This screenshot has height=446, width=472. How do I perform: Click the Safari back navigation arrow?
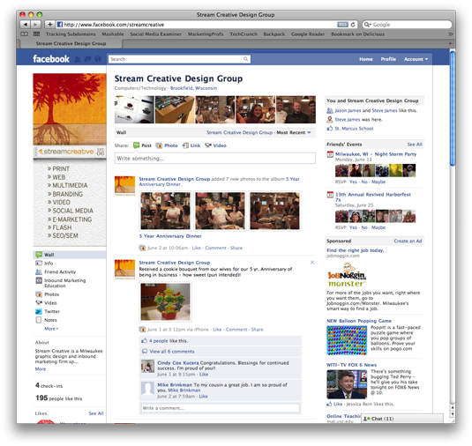point(26,25)
